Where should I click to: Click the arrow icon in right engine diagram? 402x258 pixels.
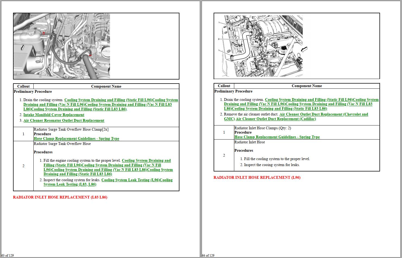click(x=304, y=49)
